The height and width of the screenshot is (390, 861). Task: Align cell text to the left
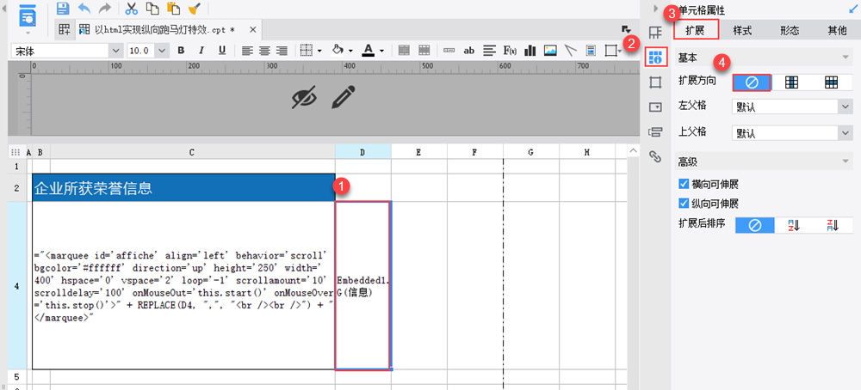[x=248, y=51]
